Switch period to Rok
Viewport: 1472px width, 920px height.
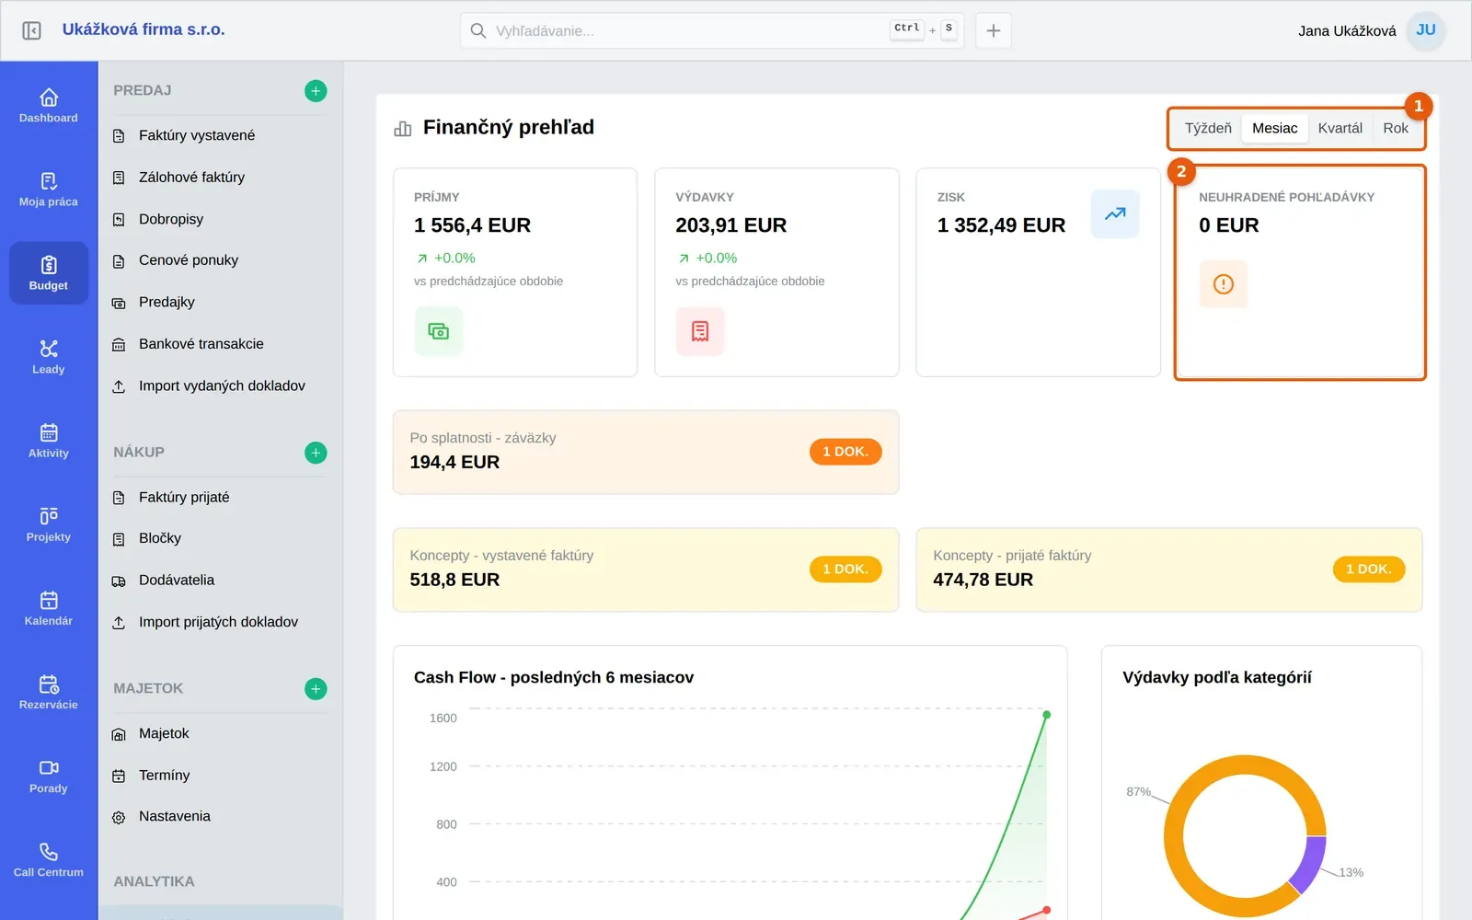pos(1396,129)
